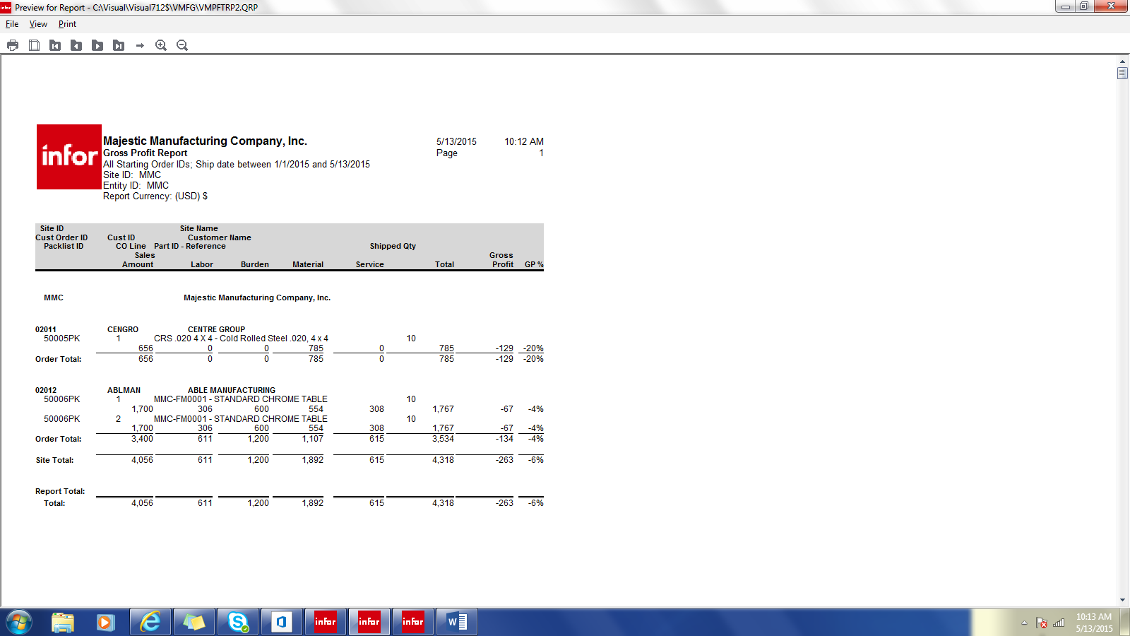The image size is (1130, 636).
Task: Click the red infor logo in report
Action: [69, 157]
